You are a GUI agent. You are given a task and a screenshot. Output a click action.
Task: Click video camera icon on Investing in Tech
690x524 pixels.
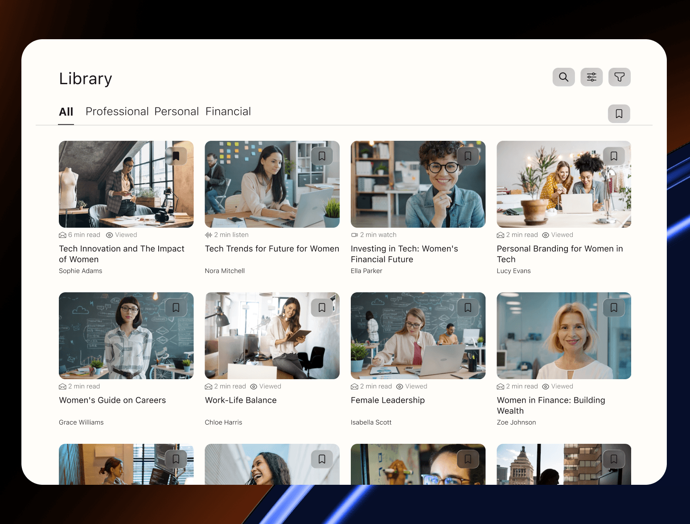point(354,235)
